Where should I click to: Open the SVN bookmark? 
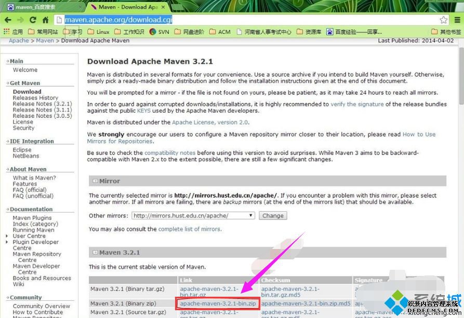tap(158, 32)
